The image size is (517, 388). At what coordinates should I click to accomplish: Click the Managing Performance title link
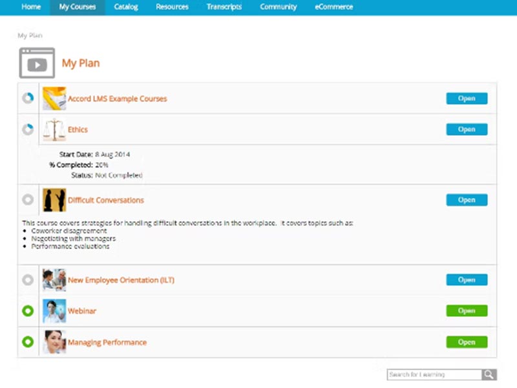point(107,342)
